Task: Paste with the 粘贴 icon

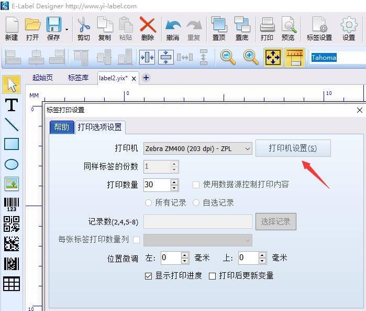Action: 126,28
